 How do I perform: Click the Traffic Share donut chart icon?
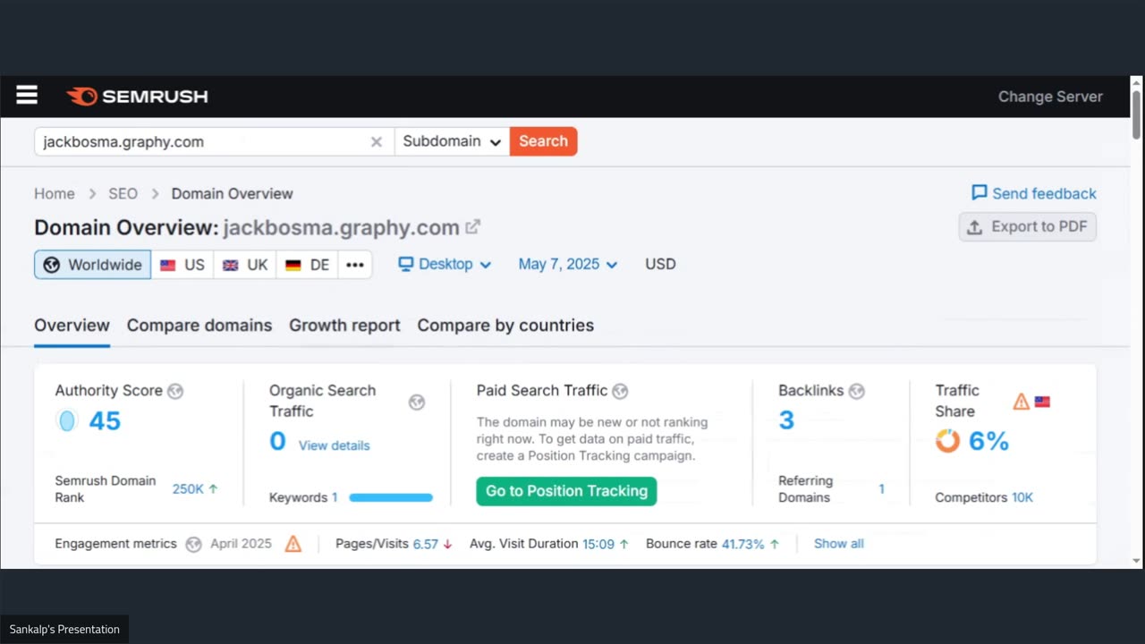click(x=947, y=441)
